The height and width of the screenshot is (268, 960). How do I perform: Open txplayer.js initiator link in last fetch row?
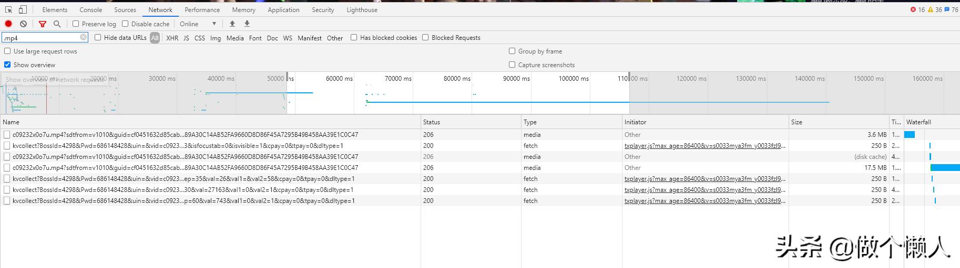(705, 200)
